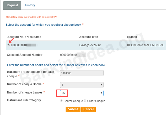The width and height of the screenshot is (166, 115).
Task: Cancel the cheque book request
Action: [x=88, y=109]
